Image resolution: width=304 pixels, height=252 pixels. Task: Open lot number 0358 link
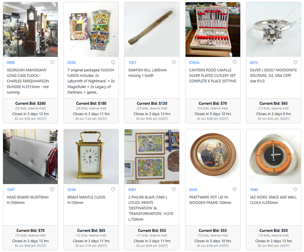[72, 62]
